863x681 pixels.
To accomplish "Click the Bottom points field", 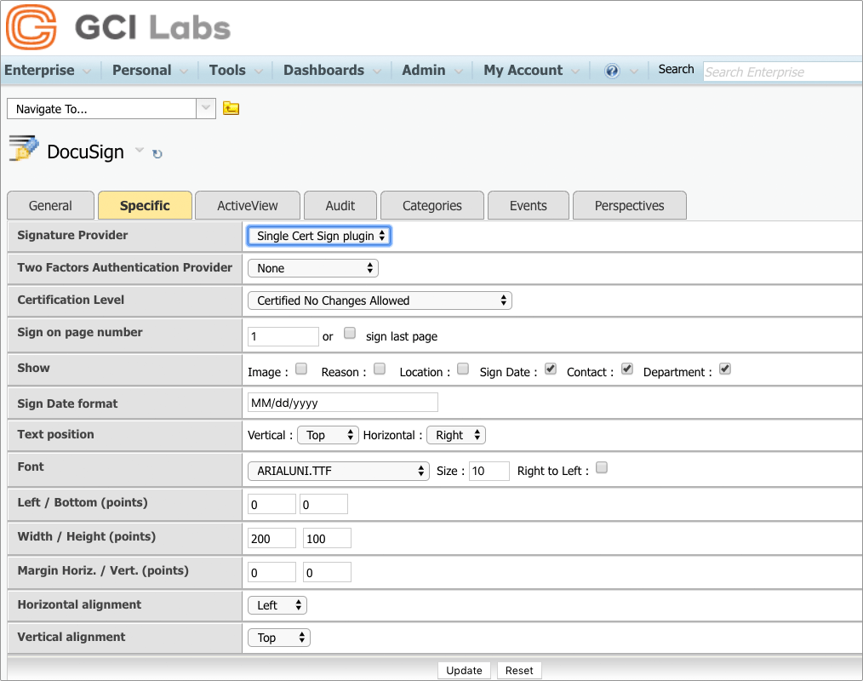I will pos(323,504).
